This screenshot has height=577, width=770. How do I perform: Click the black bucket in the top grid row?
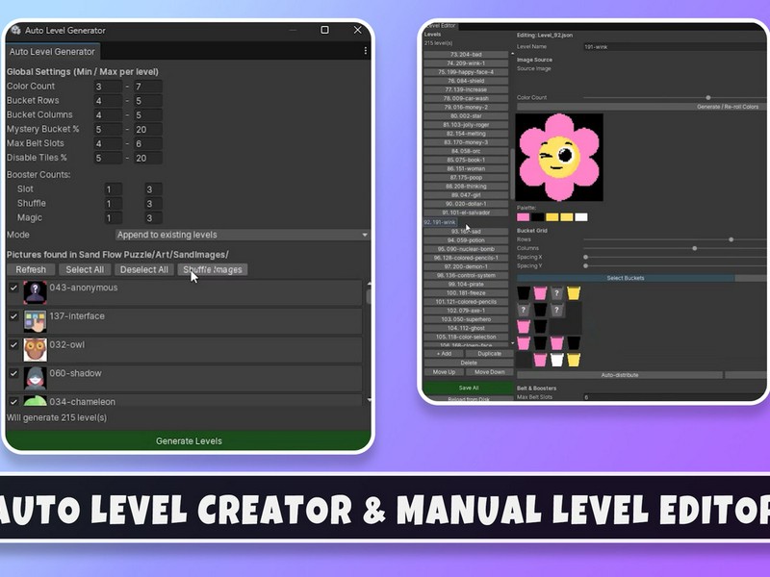(524, 293)
